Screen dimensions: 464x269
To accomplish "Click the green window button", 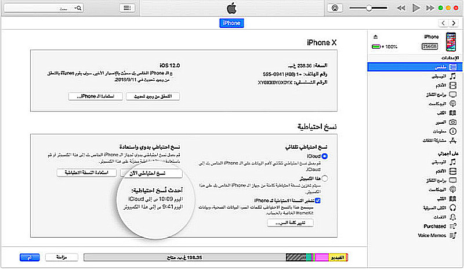I will click(441, 8).
